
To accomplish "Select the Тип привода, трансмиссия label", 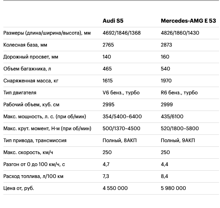I will 35,141.
